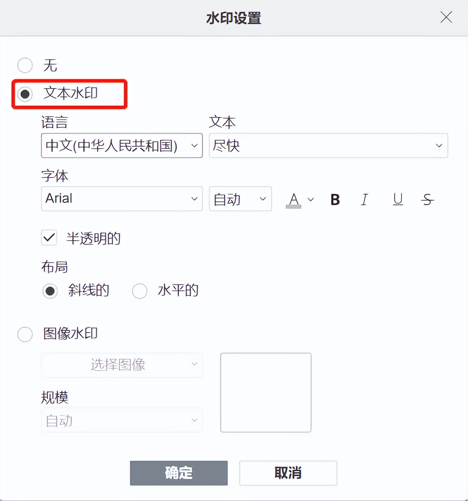Uncheck the 半透明的 checkbox
Image resolution: width=468 pixels, height=501 pixels.
(x=49, y=238)
